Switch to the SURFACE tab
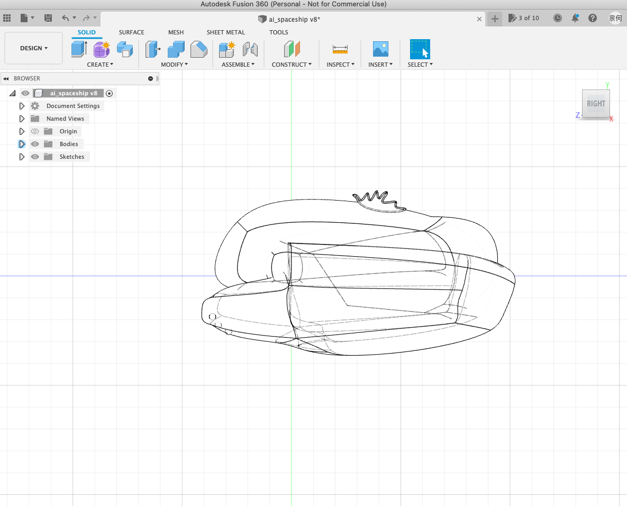The image size is (627, 506). point(131,32)
